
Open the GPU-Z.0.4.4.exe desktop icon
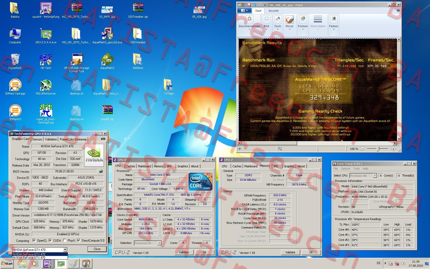coord(46,36)
